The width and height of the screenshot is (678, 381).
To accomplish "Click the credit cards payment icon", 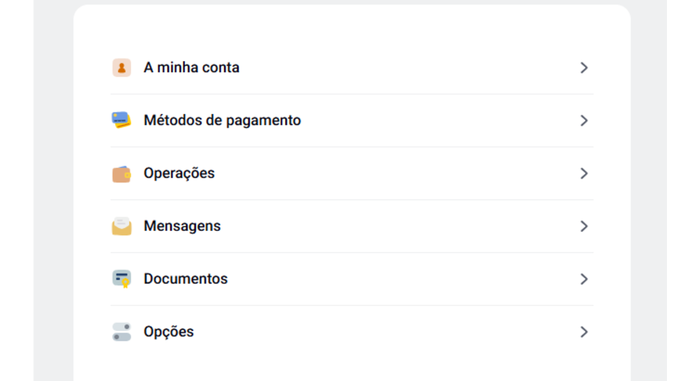I will 122,121.
